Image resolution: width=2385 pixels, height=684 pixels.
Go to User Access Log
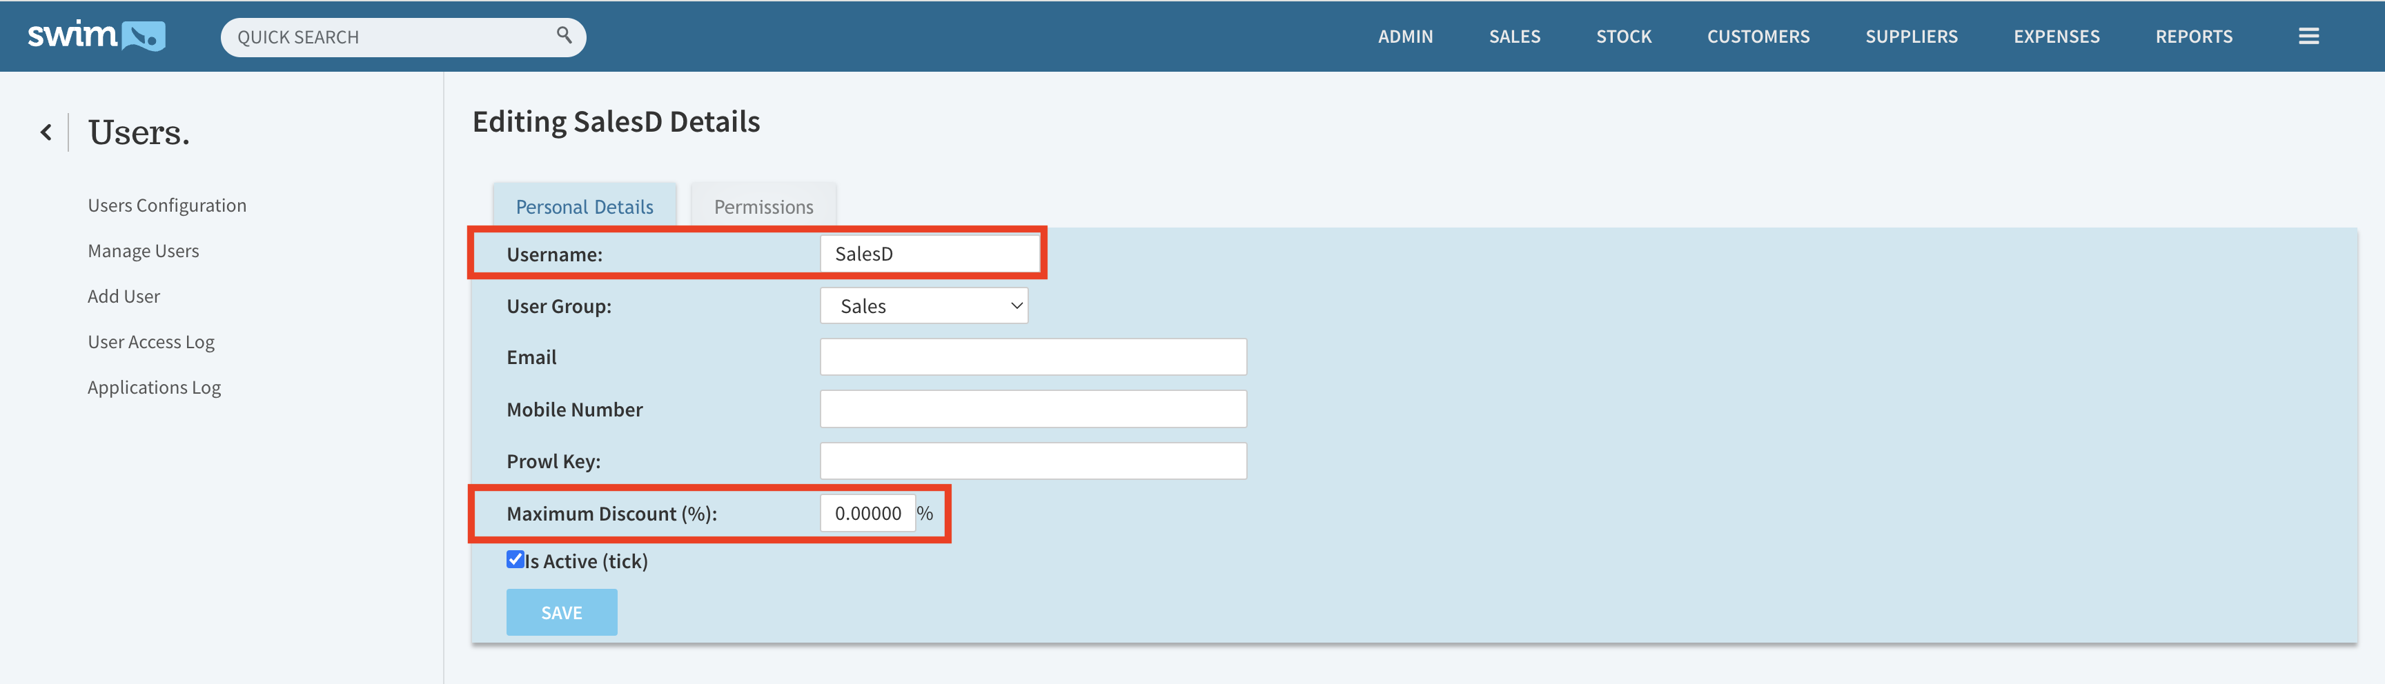(x=151, y=341)
